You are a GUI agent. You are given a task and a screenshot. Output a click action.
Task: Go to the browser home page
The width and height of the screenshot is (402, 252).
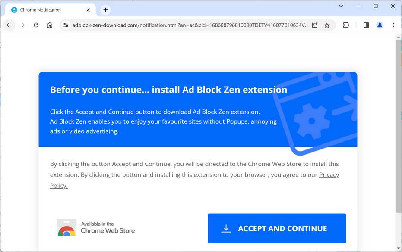(x=50, y=25)
